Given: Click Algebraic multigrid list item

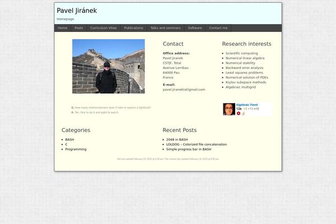Looking at the screenshot, I should (241, 87).
